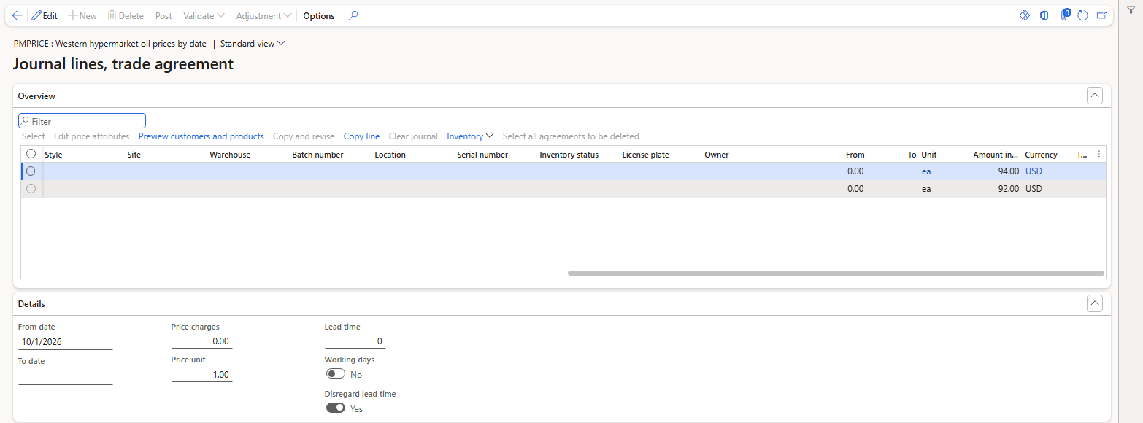Open the Validate dropdown menu
The height and width of the screenshot is (423, 1143).
pos(204,15)
